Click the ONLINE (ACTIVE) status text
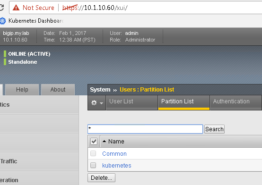The width and height of the screenshot is (262, 185). point(29,54)
